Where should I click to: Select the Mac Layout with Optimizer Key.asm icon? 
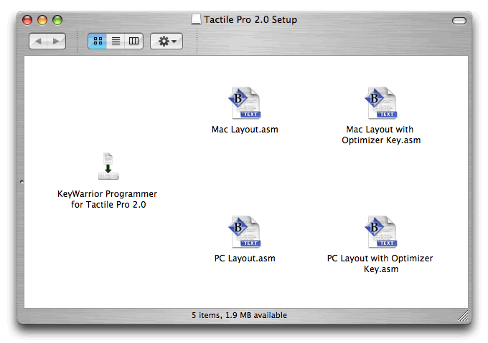[381, 102]
